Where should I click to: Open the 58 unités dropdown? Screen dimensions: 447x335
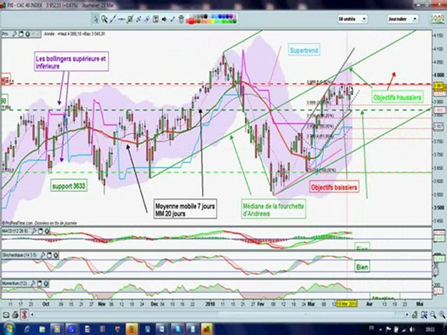pos(352,19)
